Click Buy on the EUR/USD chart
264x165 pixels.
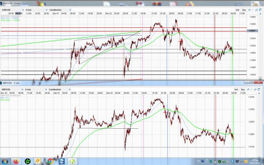pyautogui.click(x=244, y=10)
